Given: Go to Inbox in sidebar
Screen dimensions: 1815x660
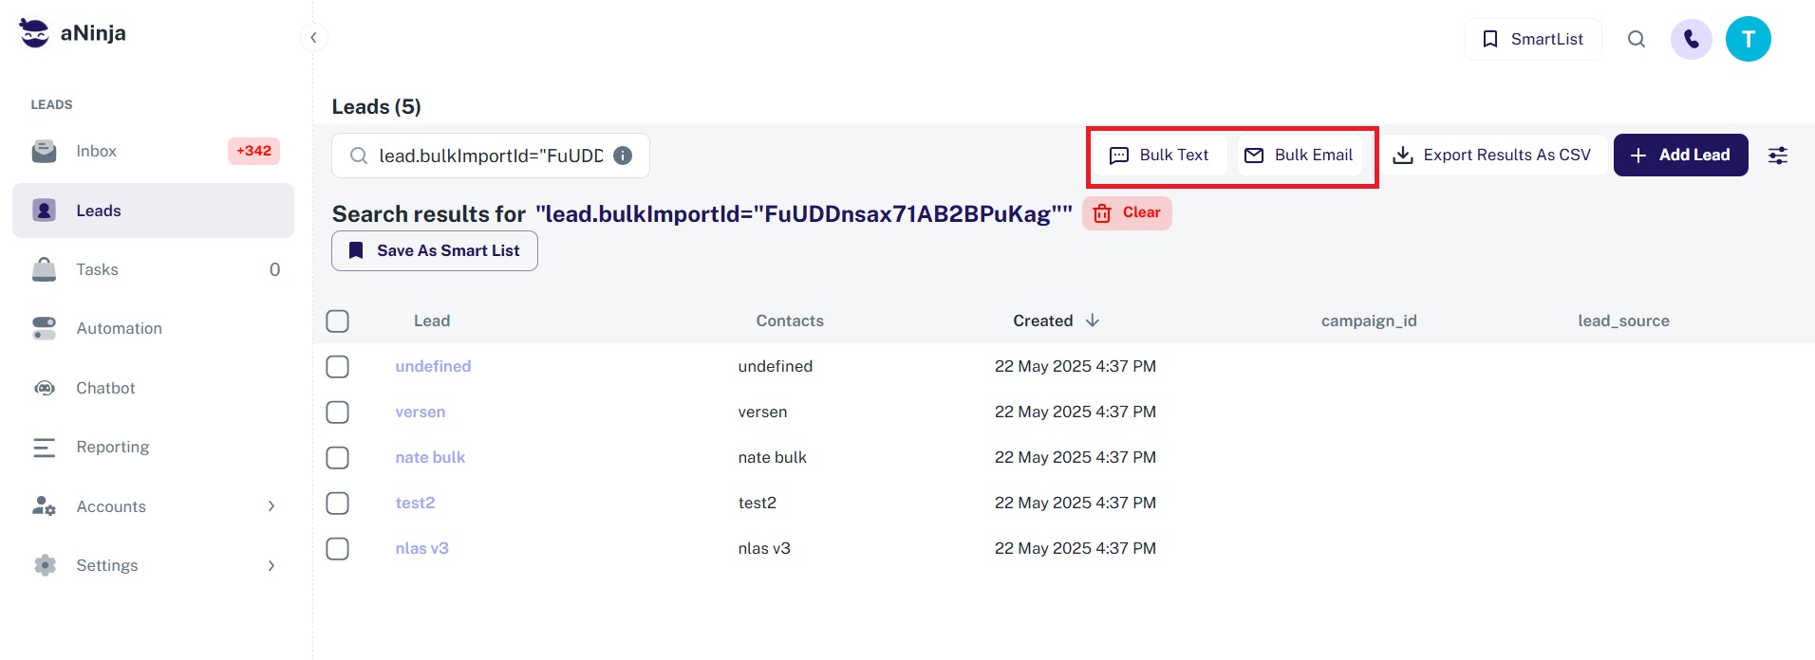Looking at the screenshot, I should click(97, 152).
